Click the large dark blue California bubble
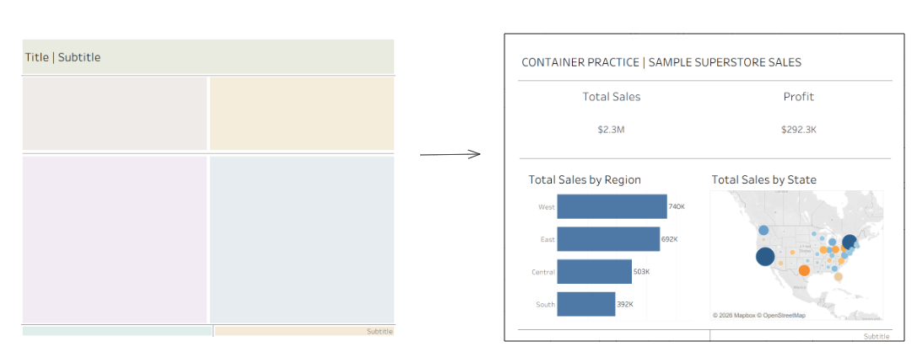The height and width of the screenshot is (352, 917). (x=765, y=257)
